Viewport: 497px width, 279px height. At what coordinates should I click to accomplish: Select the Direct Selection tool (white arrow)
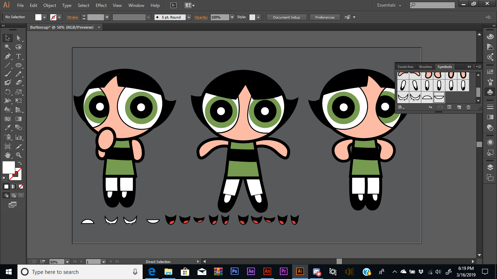(x=19, y=38)
